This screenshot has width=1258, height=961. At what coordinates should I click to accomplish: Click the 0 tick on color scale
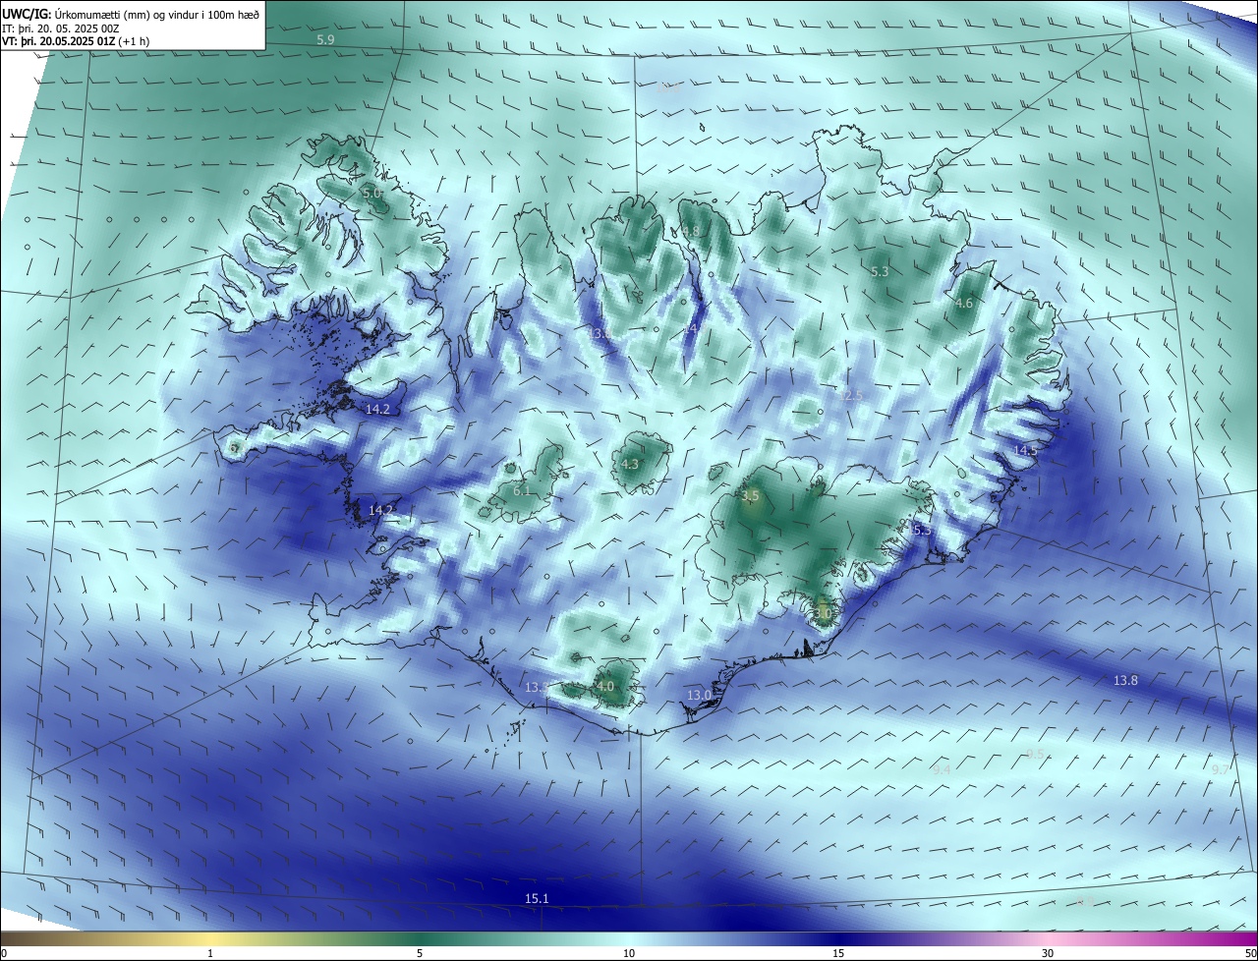point(4,953)
